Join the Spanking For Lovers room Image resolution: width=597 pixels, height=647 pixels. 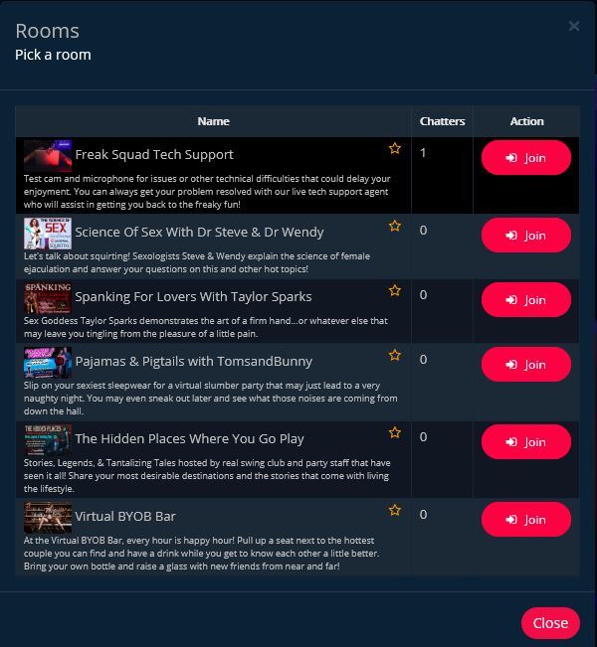pyautogui.click(x=526, y=300)
